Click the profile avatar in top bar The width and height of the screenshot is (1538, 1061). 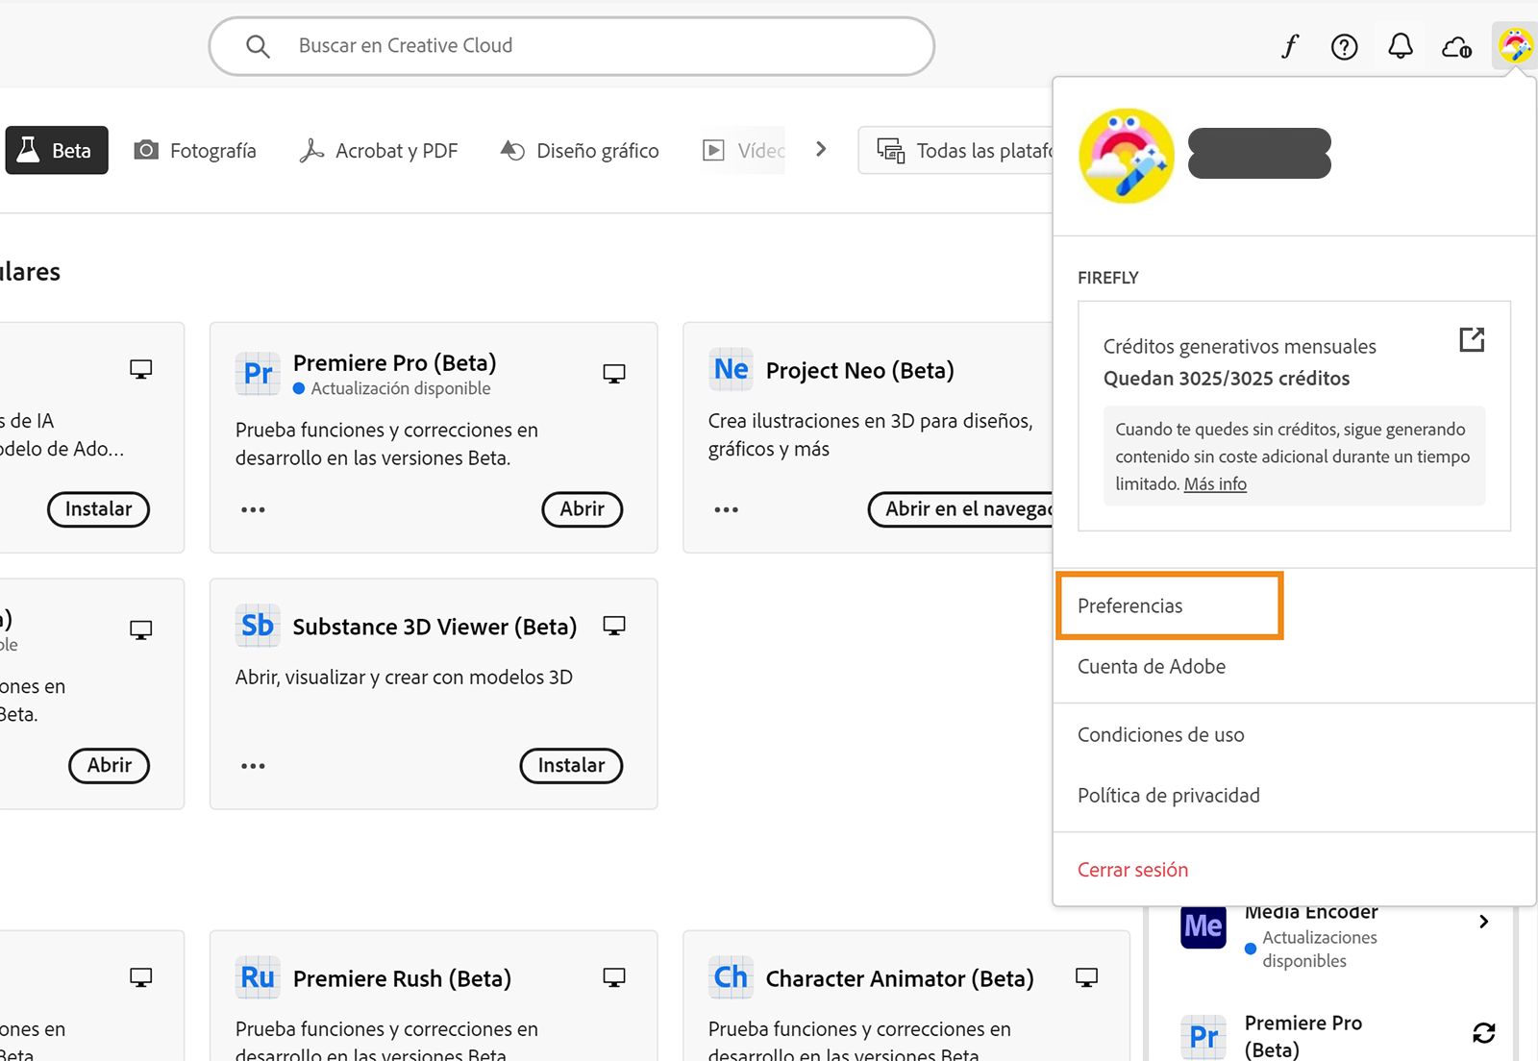(1515, 45)
